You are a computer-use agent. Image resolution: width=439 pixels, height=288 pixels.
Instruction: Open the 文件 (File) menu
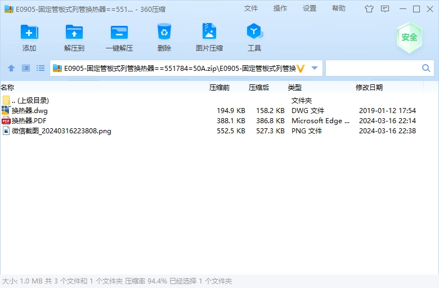click(251, 8)
